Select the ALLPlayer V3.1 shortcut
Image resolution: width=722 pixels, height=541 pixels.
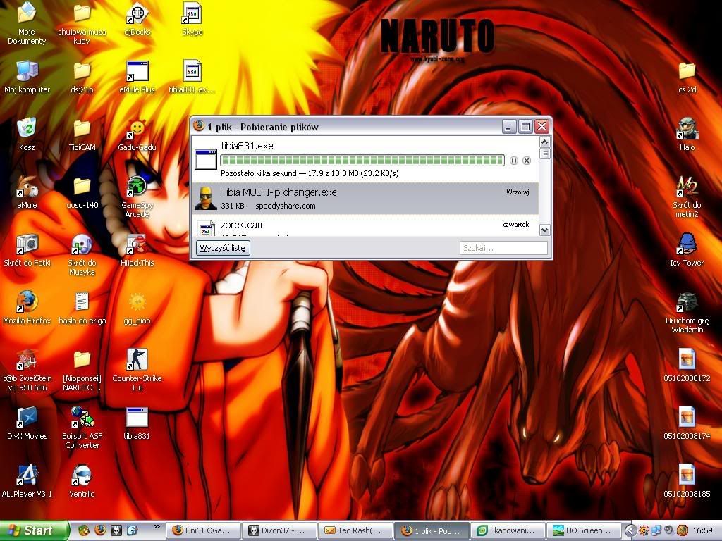point(27,482)
